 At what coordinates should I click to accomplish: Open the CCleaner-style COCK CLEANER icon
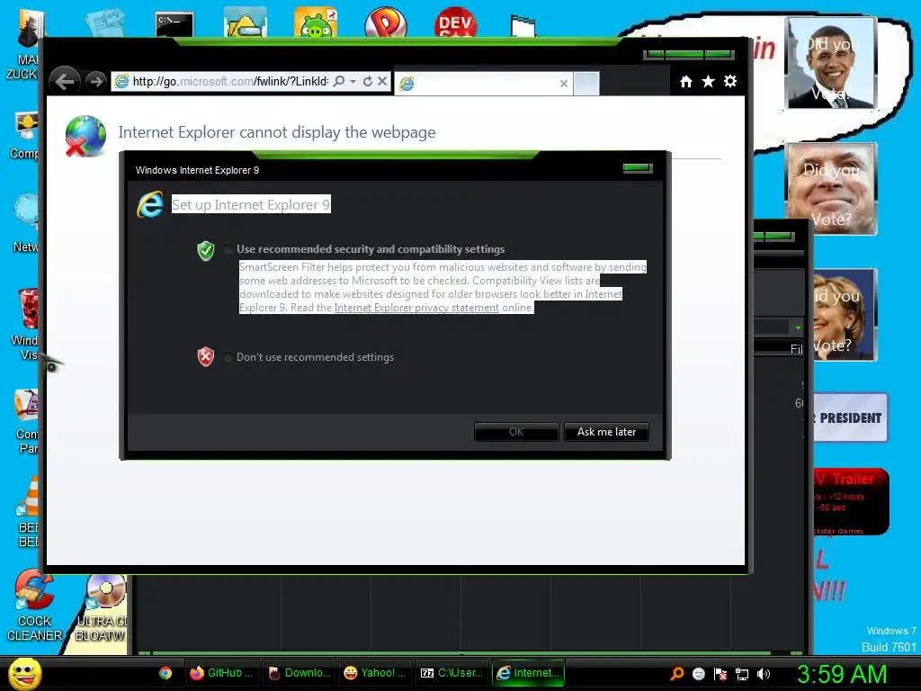34,606
